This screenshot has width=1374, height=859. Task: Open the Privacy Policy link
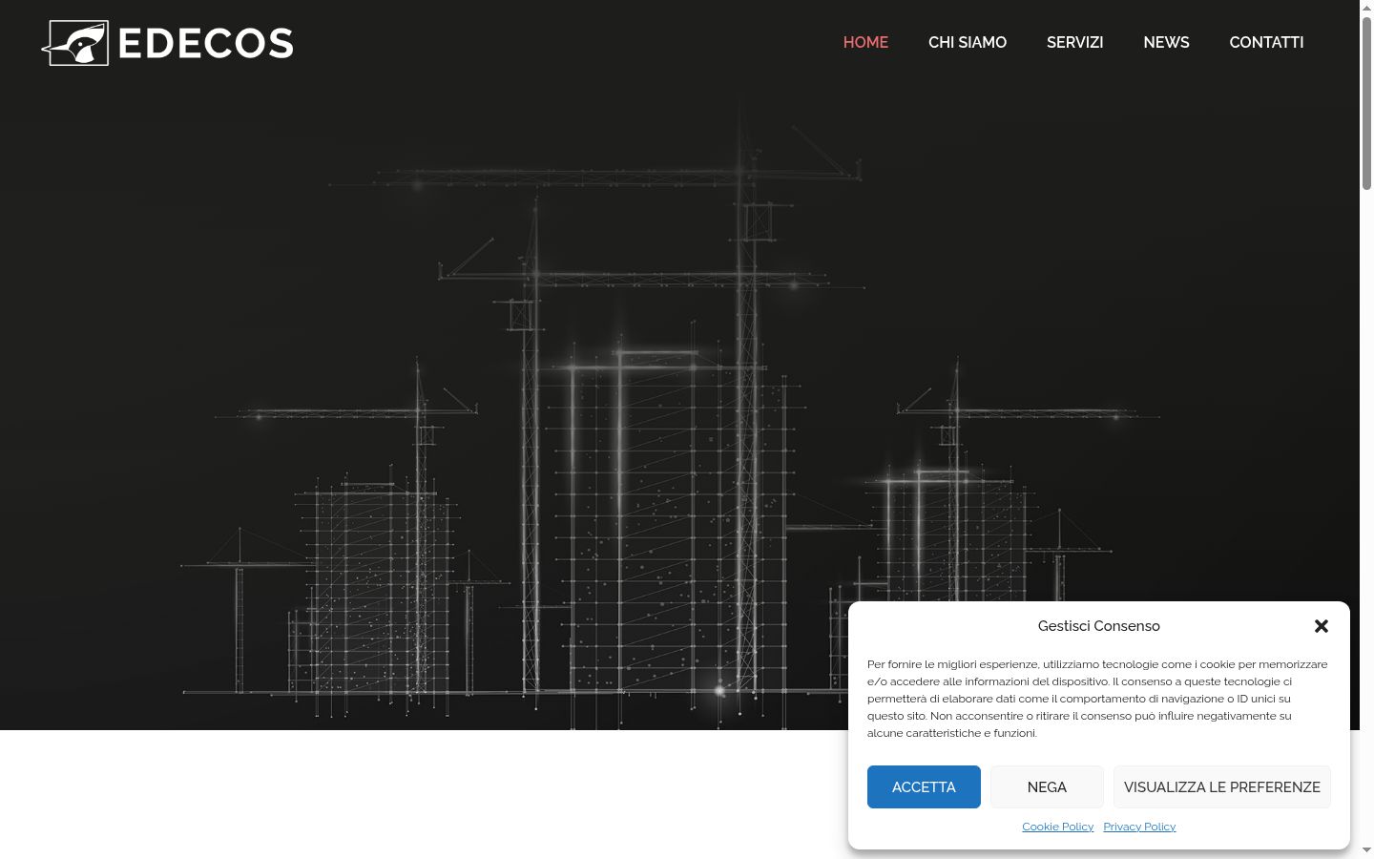(x=1139, y=827)
